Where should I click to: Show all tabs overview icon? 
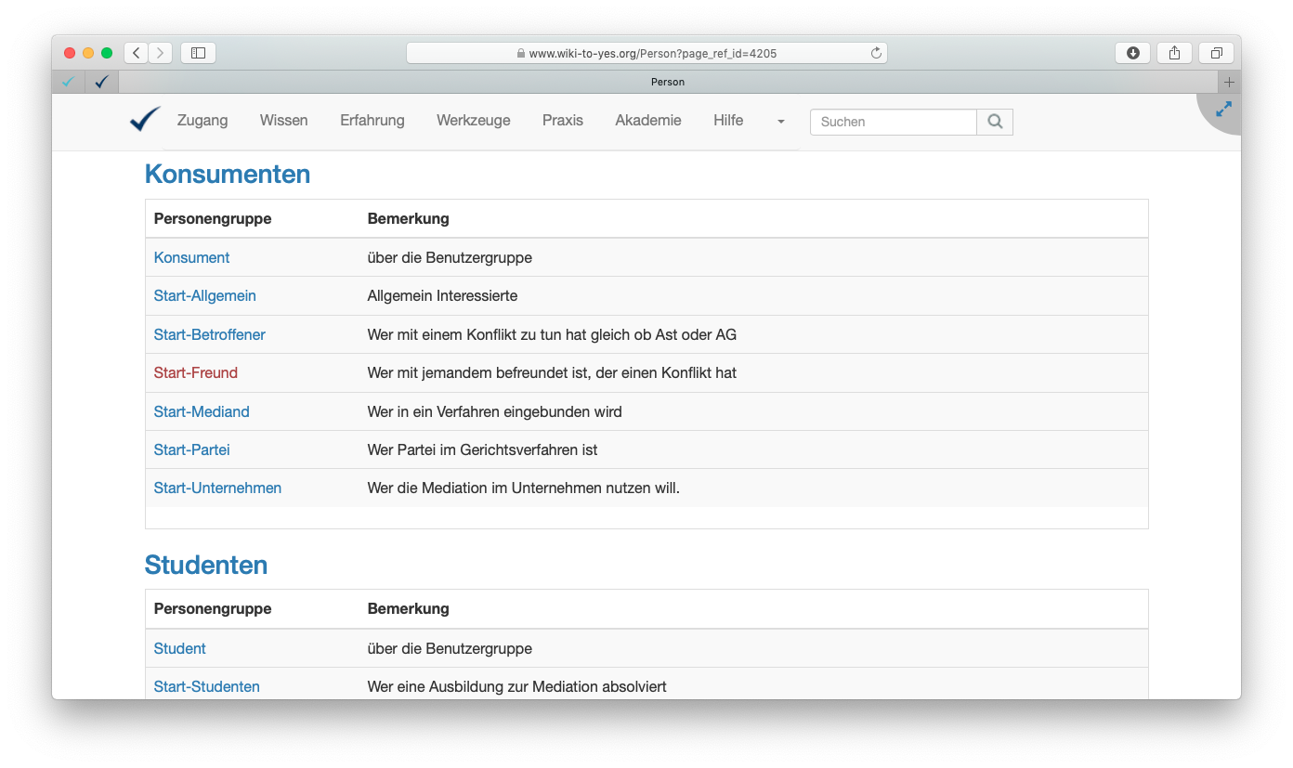(x=1216, y=53)
